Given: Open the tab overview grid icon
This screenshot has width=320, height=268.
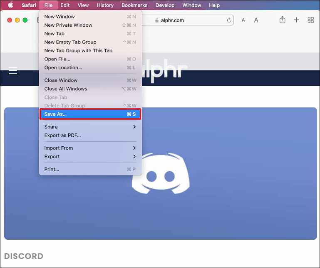Looking at the screenshot, I should 310,20.
